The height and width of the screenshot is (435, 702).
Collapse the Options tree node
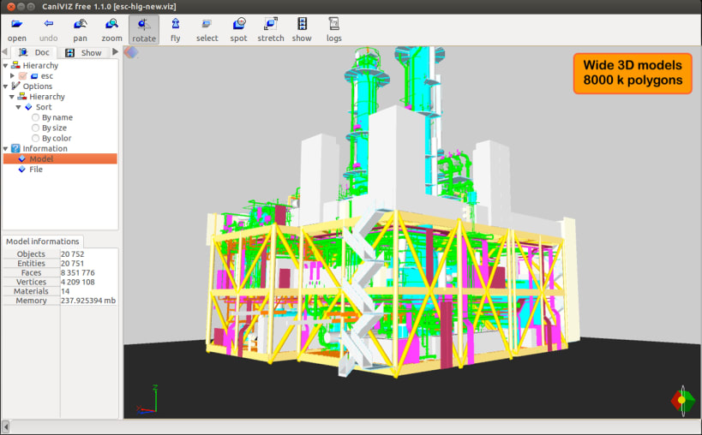pos(5,86)
